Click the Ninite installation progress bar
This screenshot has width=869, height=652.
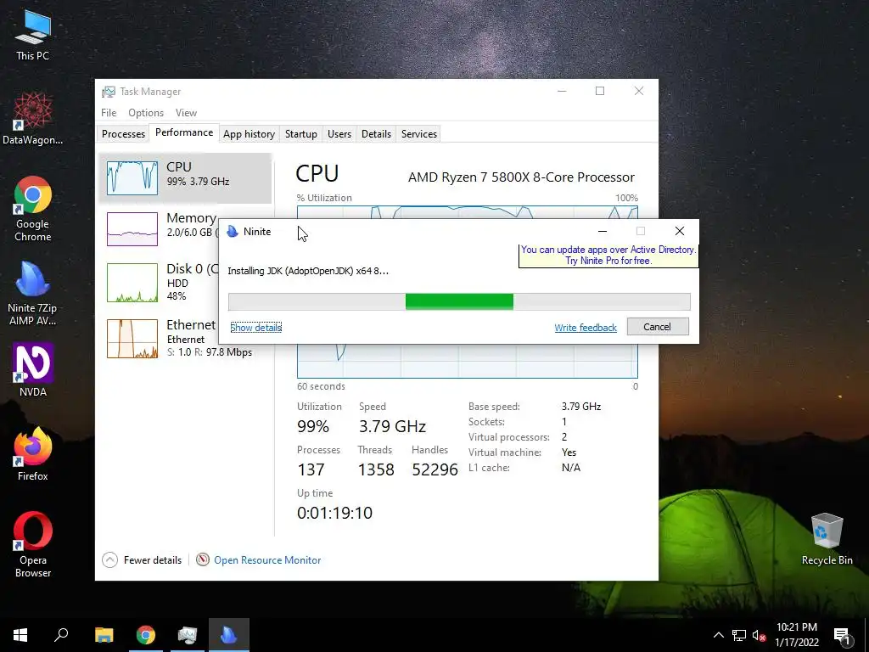pyautogui.click(x=459, y=301)
